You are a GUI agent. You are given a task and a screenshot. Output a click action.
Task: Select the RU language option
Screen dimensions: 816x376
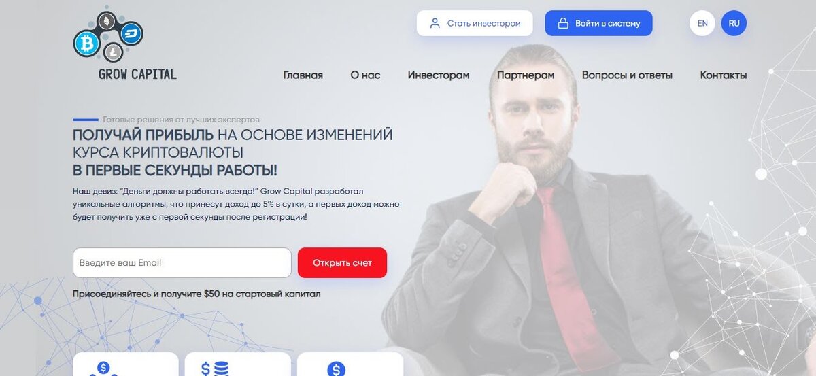(734, 23)
